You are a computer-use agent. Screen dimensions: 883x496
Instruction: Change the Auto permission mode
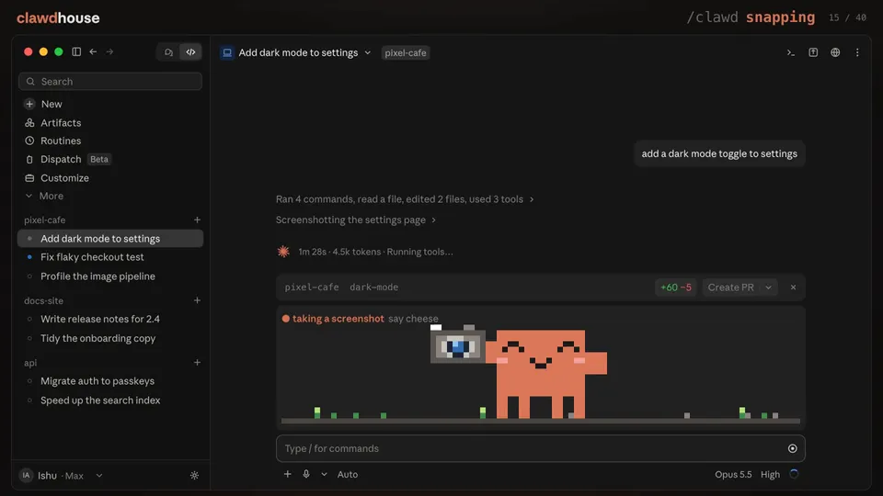coord(348,474)
